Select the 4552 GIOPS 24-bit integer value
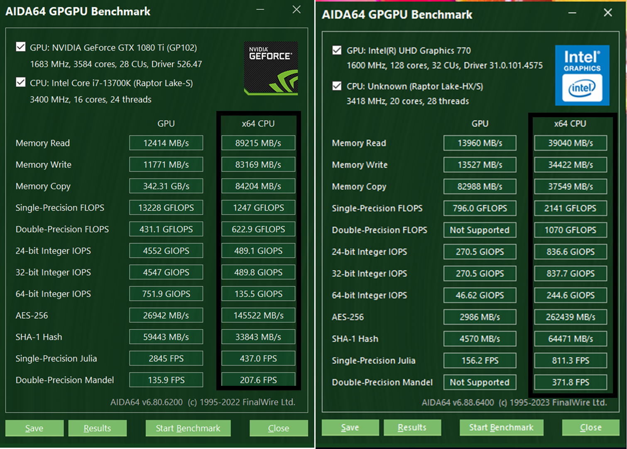627x449 pixels. pos(166,251)
